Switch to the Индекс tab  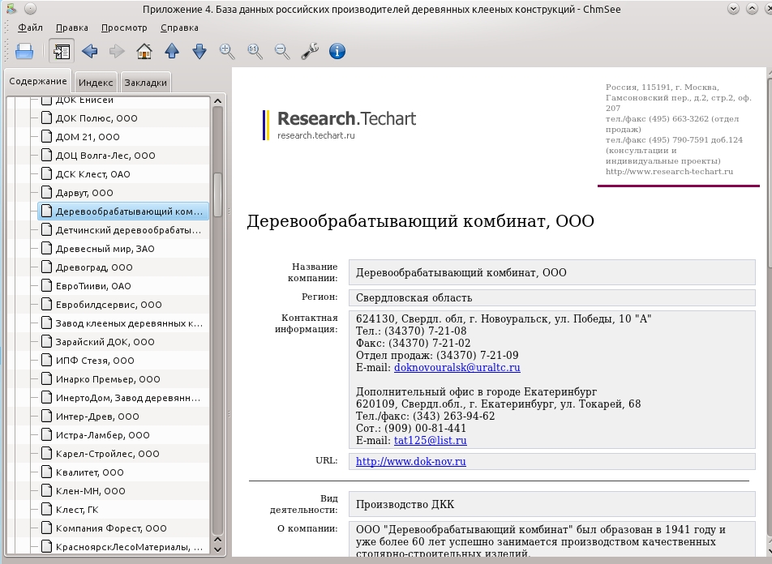[x=96, y=83]
